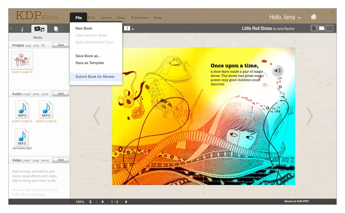Go to next page spread arrow
345x213 pixels.
point(310,116)
